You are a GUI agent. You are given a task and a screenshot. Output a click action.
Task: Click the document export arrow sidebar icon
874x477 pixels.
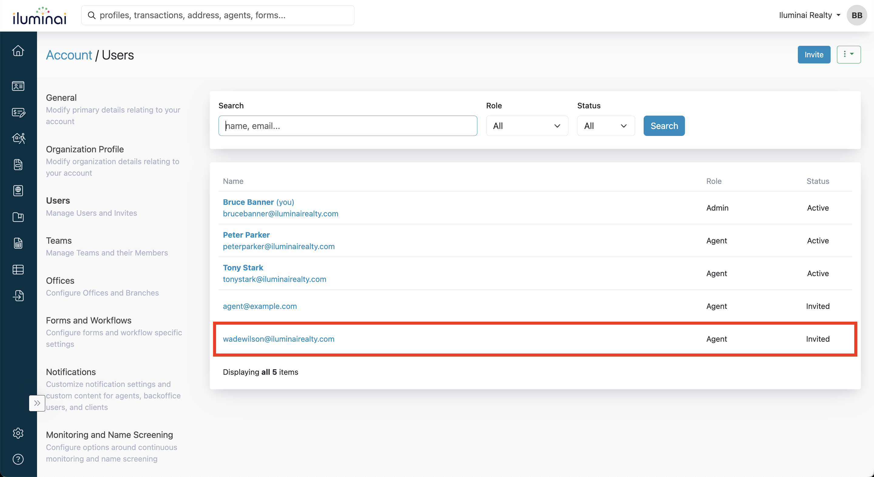[18, 296]
